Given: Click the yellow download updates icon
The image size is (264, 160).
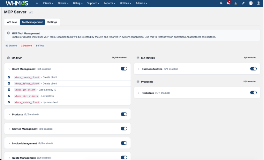Looking at the screenshot, I should coord(236,3).
